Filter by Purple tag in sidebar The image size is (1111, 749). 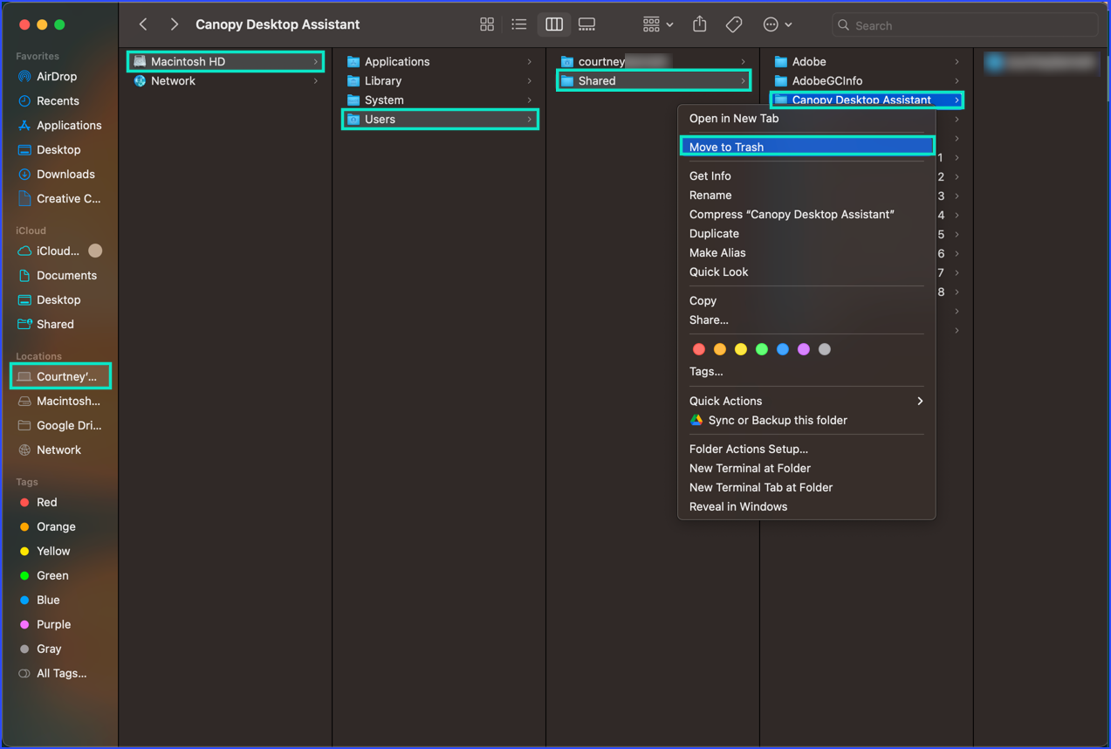(53, 625)
